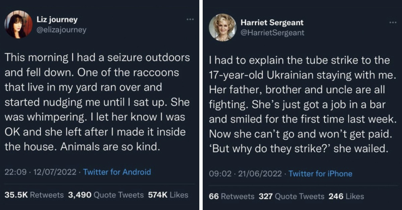Image resolution: width=402 pixels, height=210 pixels.
Task: Open the Twitter for iPhone source link
Action: [x=321, y=174]
